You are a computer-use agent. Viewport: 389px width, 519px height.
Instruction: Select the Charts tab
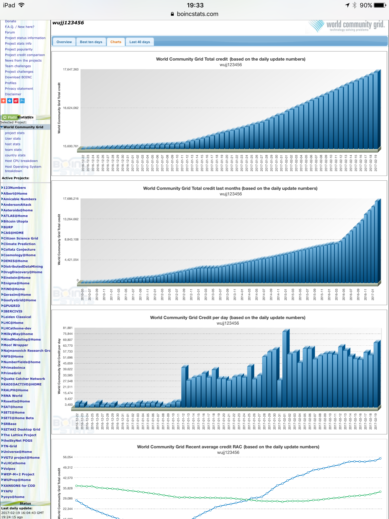point(116,42)
